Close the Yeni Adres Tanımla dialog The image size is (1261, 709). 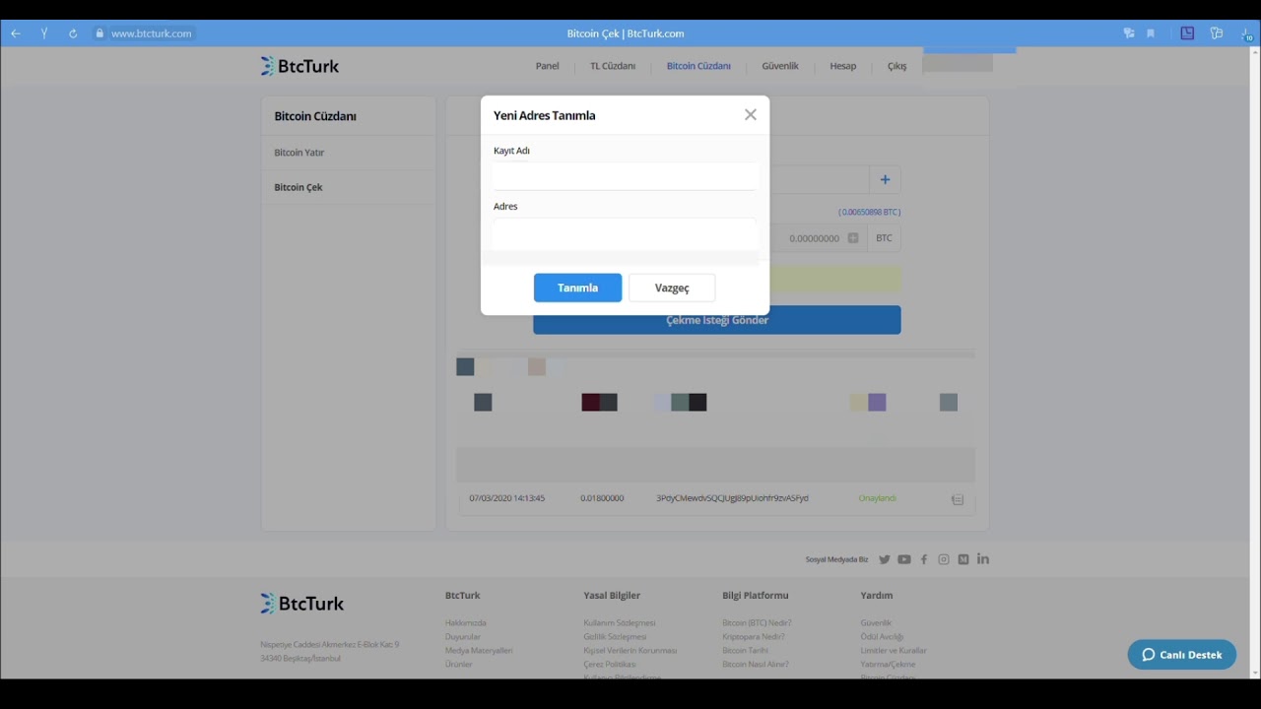(x=751, y=114)
